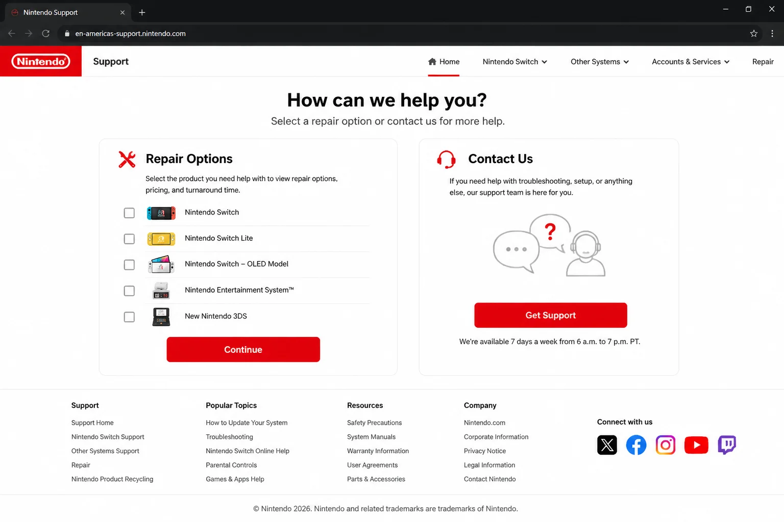The image size is (784, 522).
Task: Open the Nintendo Switch Online Help link
Action: point(248,451)
